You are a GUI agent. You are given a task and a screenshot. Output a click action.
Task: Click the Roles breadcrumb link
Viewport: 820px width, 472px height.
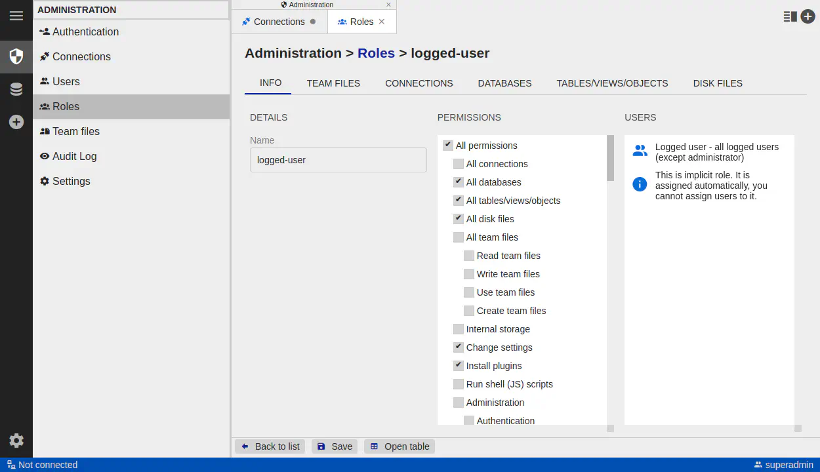pos(376,53)
